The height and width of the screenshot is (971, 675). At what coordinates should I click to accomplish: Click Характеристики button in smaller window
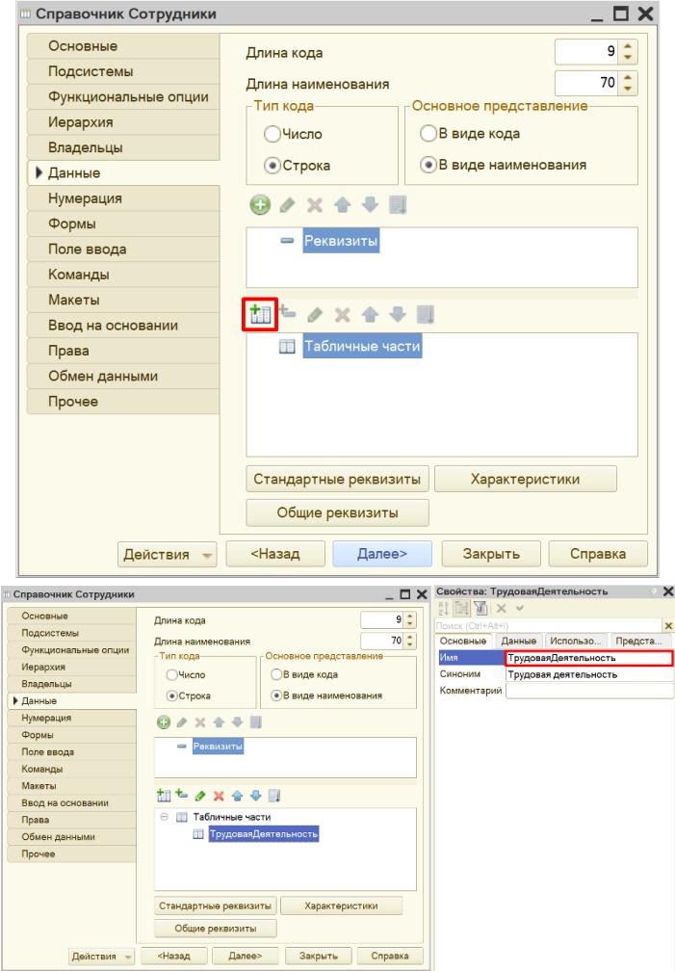[x=341, y=905]
